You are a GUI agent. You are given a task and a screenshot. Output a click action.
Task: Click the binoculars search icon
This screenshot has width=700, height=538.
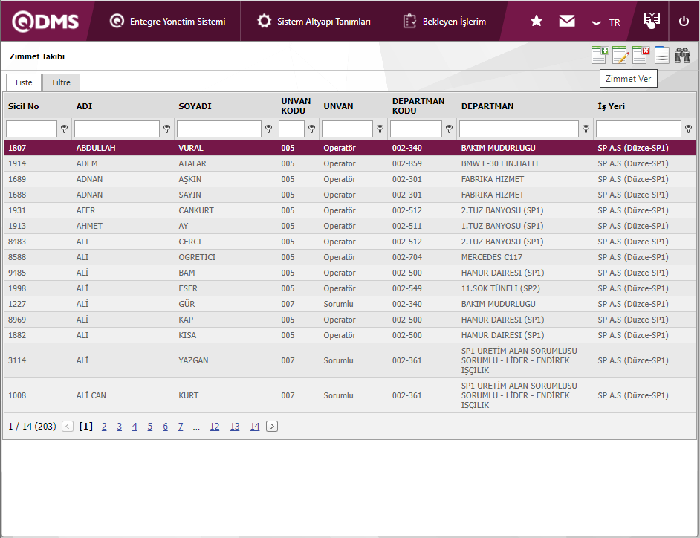(682, 56)
